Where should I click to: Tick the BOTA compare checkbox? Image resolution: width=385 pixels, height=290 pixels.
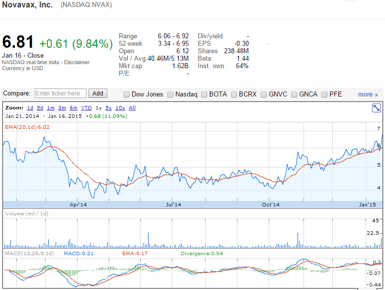pyautogui.click(x=204, y=95)
